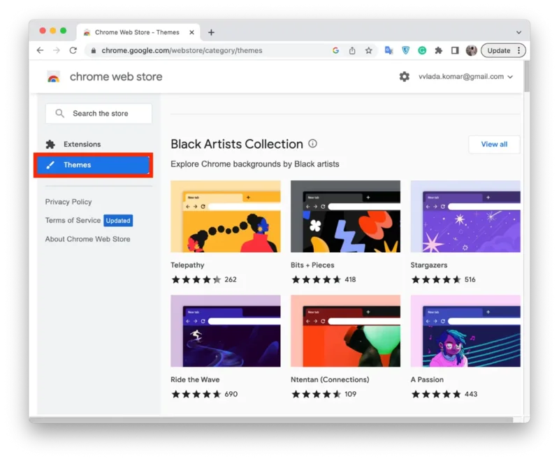The height and width of the screenshot is (461, 559).
Task: Open the web store settings gear
Action: click(405, 77)
